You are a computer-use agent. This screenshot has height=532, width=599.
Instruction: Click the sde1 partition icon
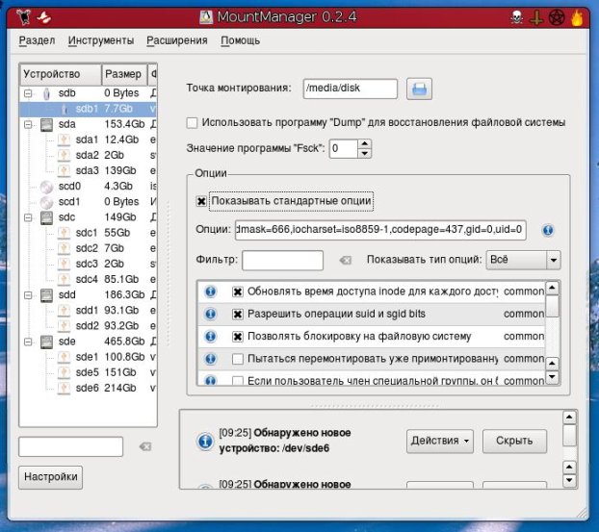tap(64, 358)
